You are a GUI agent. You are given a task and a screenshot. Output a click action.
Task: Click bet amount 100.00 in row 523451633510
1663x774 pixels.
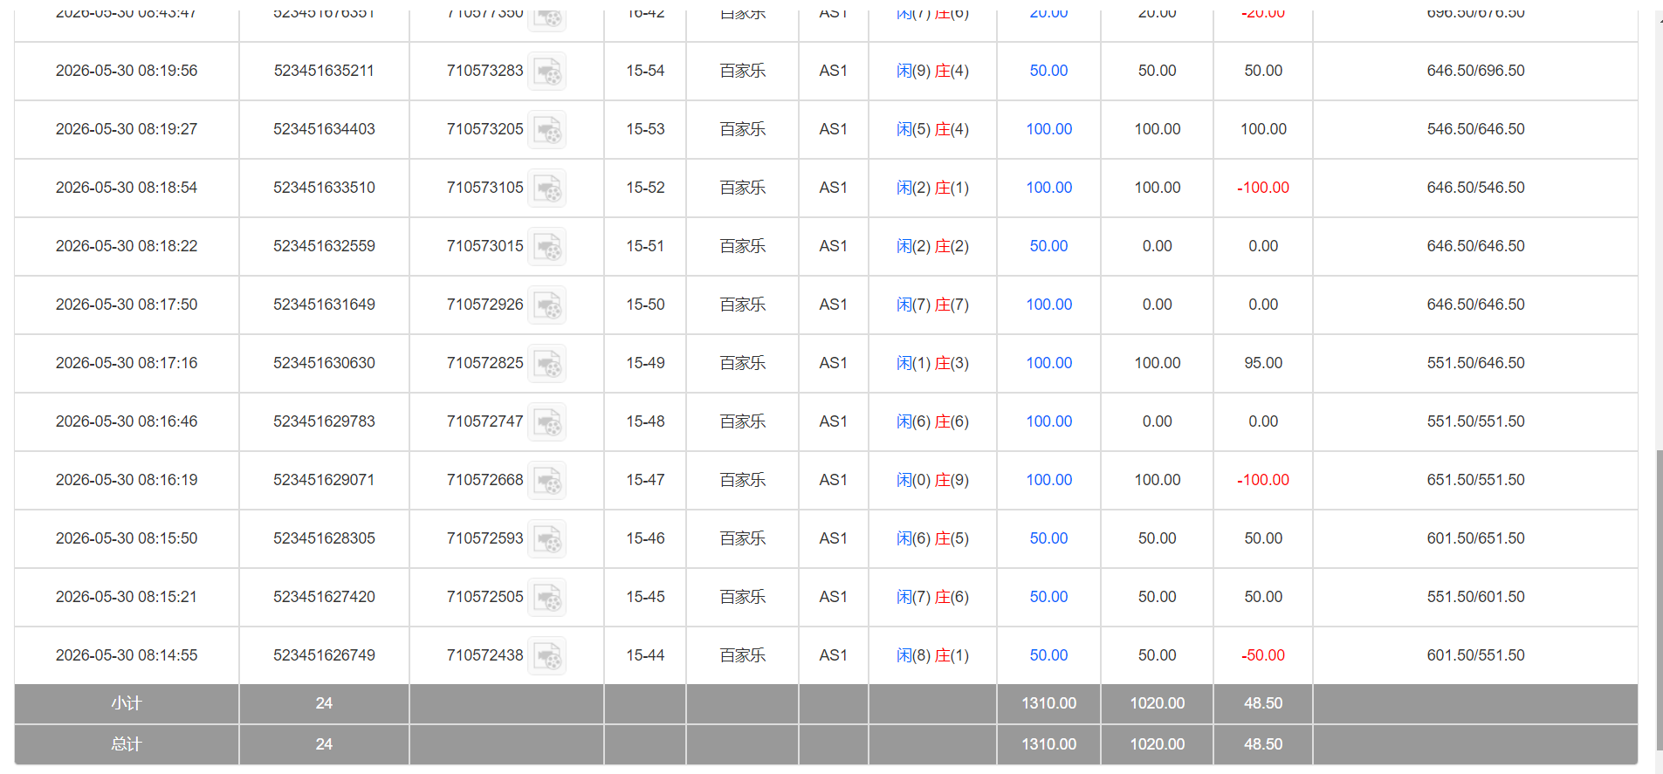[1048, 188]
